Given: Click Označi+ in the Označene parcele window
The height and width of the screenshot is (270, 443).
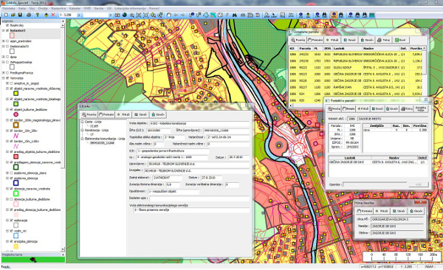Looking at the screenshot, I should pos(367,40).
